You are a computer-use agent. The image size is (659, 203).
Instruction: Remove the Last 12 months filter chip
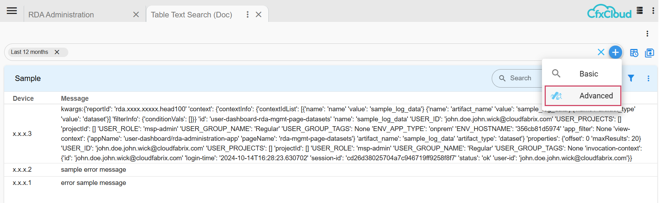click(57, 52)
